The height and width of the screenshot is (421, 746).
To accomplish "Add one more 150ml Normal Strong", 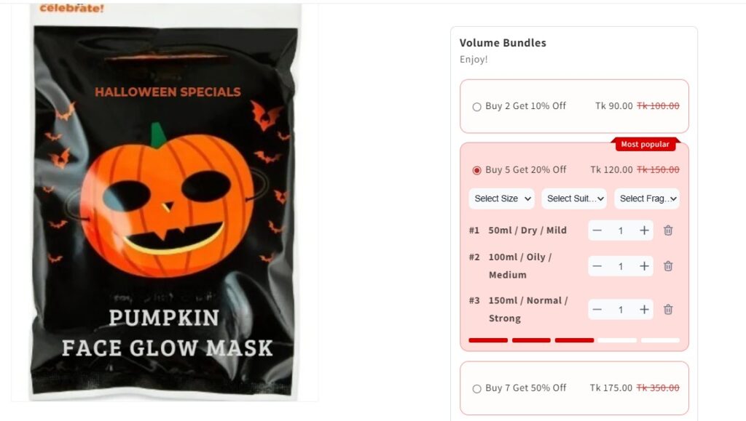I will point(644,310).
